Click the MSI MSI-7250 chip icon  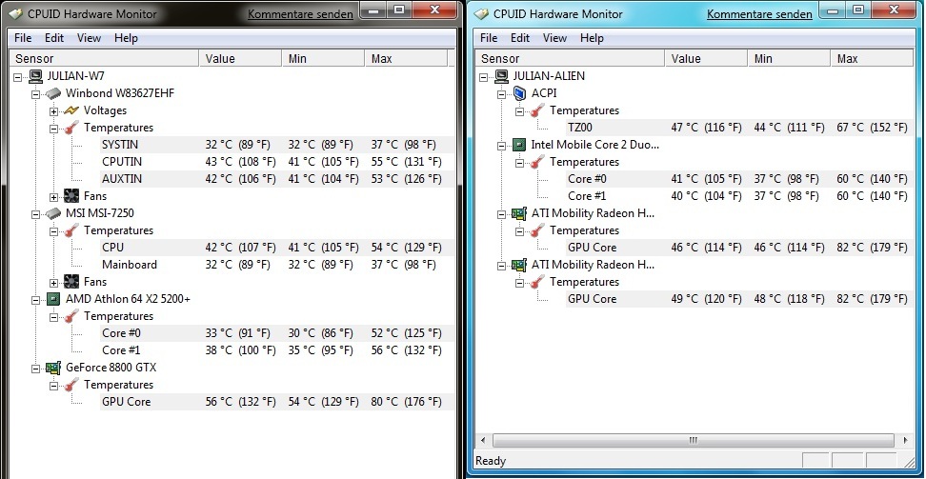click(53, 213)
